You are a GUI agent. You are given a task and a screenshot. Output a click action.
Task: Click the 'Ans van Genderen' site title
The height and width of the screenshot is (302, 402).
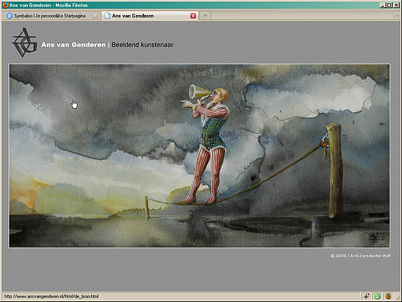(x=73, y=45)
